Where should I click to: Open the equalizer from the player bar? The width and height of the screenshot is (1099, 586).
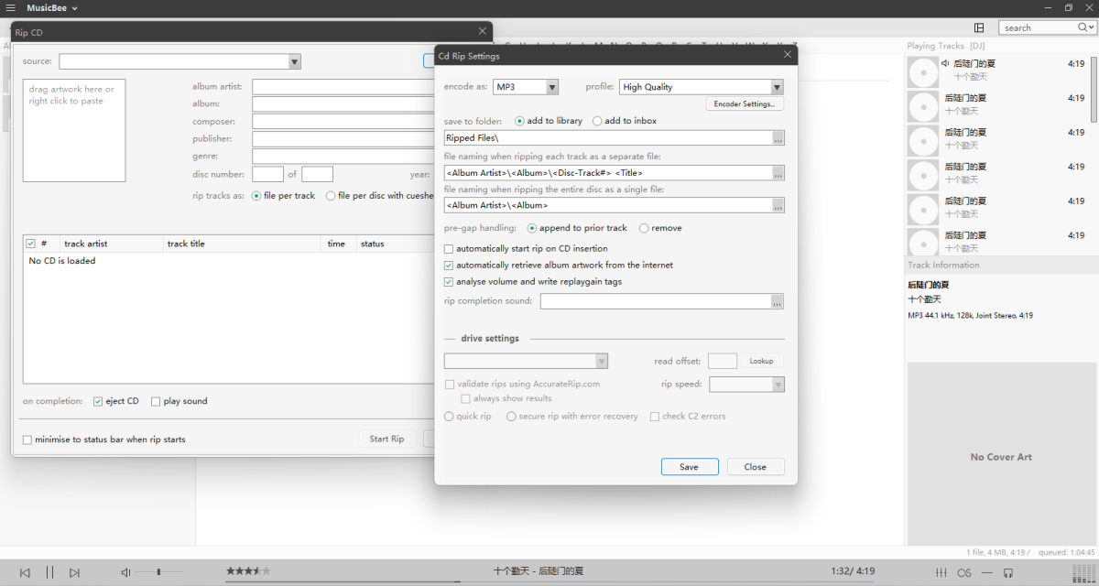(940, 572)
